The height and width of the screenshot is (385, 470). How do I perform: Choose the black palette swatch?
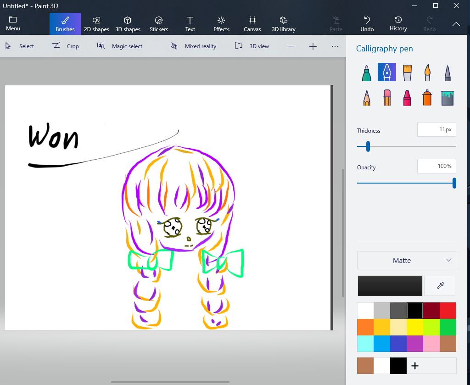point(415,311)
